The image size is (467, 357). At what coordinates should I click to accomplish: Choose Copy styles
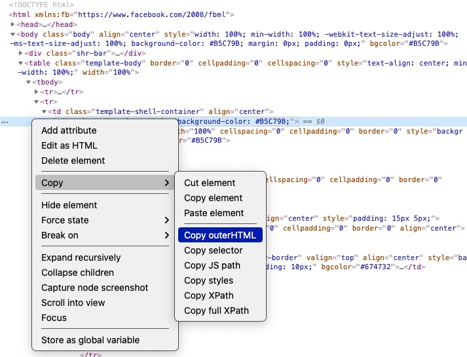coord(220,280)
